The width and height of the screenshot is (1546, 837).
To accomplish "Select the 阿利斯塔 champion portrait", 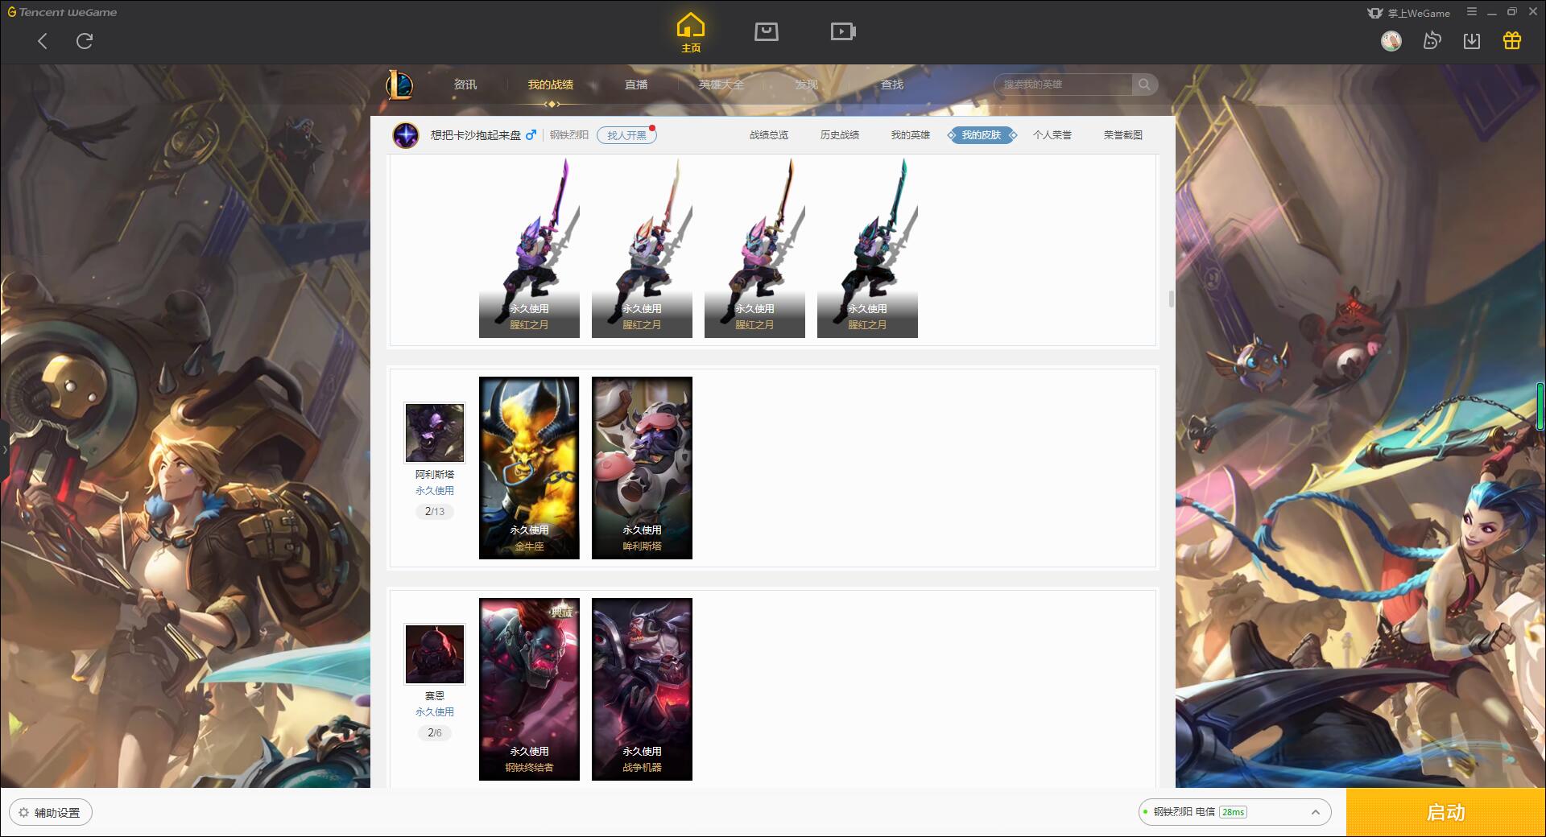I will tap(435, 433).
